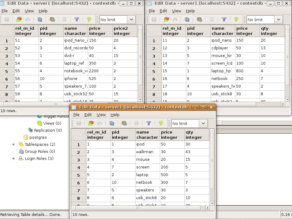
Task: Click Delete icon in top-left window toolbar
Action: click(x=65, y=20)
